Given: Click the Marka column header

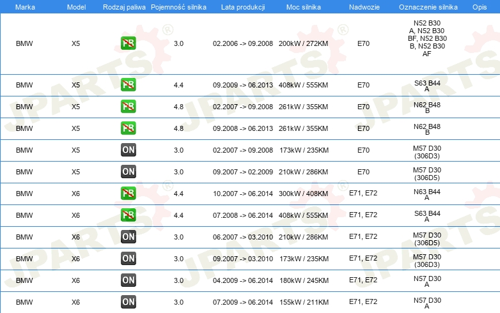Looking at the screenshot, I should pyautogui.click(x=25, y=6).
